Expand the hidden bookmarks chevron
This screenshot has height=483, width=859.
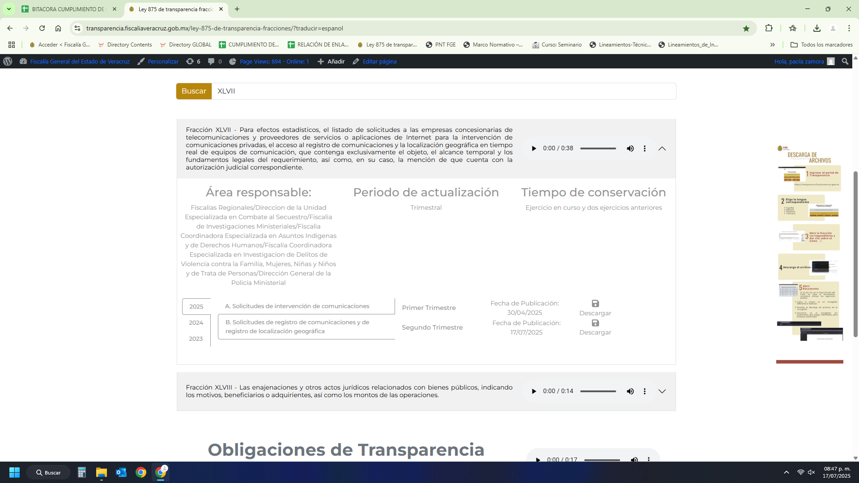tap(773, 45)
